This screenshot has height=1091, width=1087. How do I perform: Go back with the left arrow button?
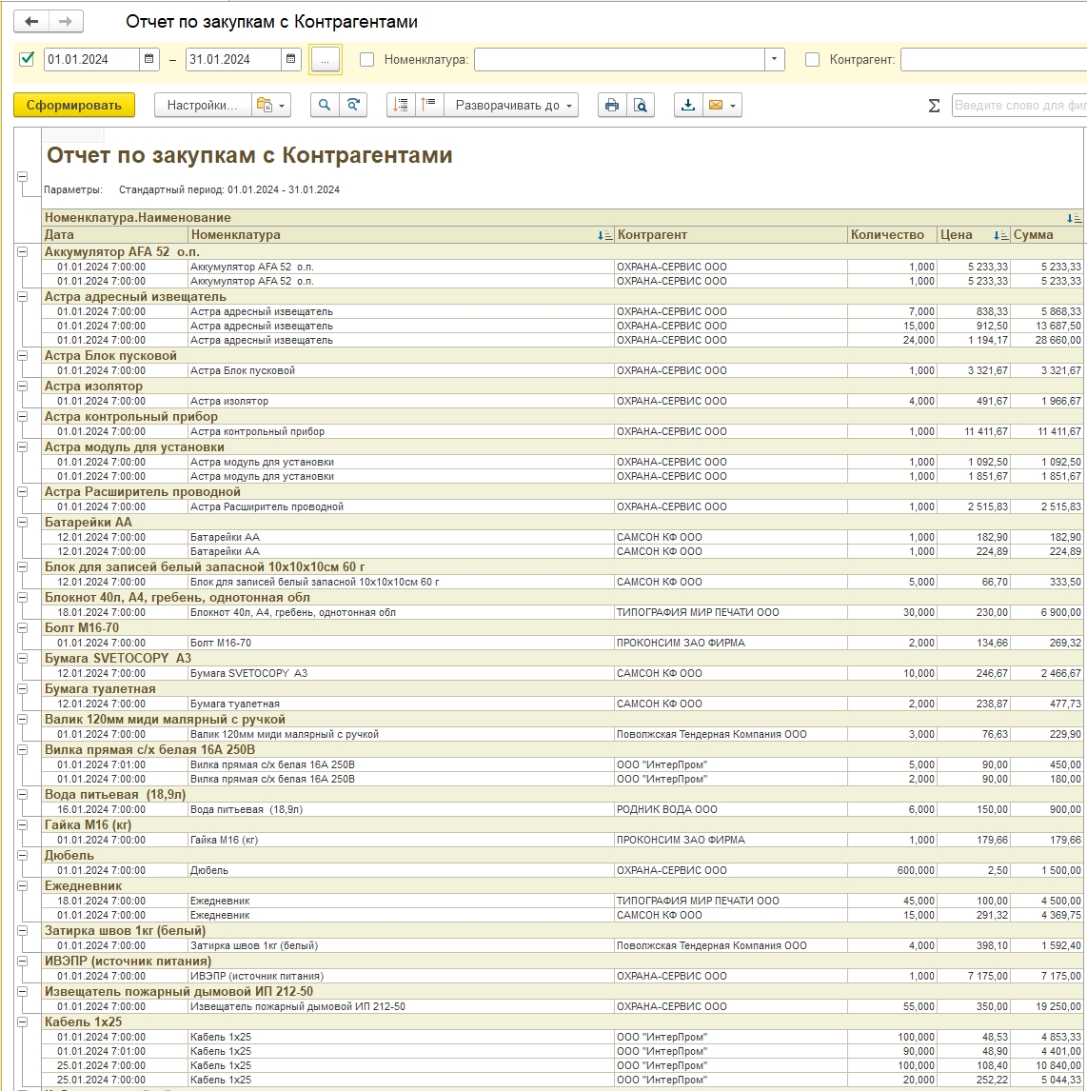click(x=31, y=22)
